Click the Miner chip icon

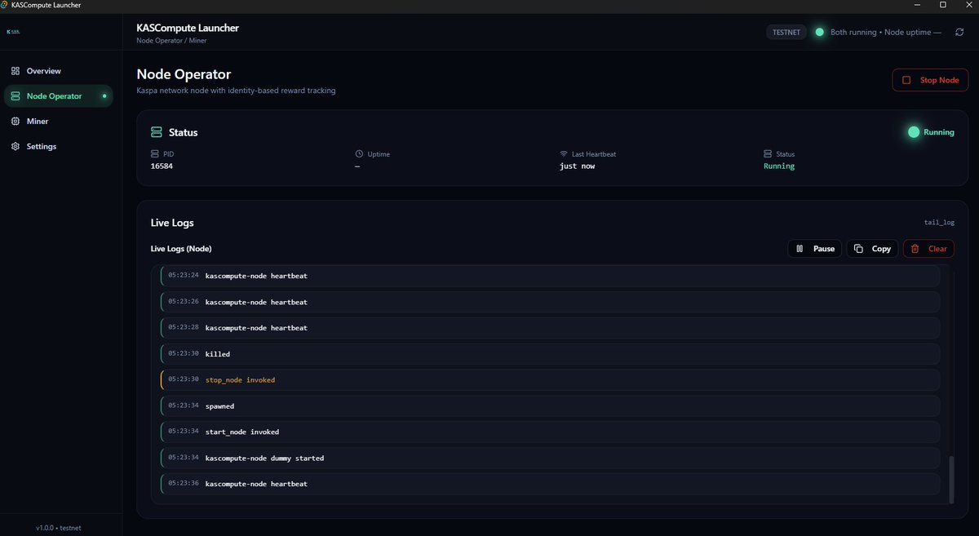pyautogui.click(x=16, y=122)
